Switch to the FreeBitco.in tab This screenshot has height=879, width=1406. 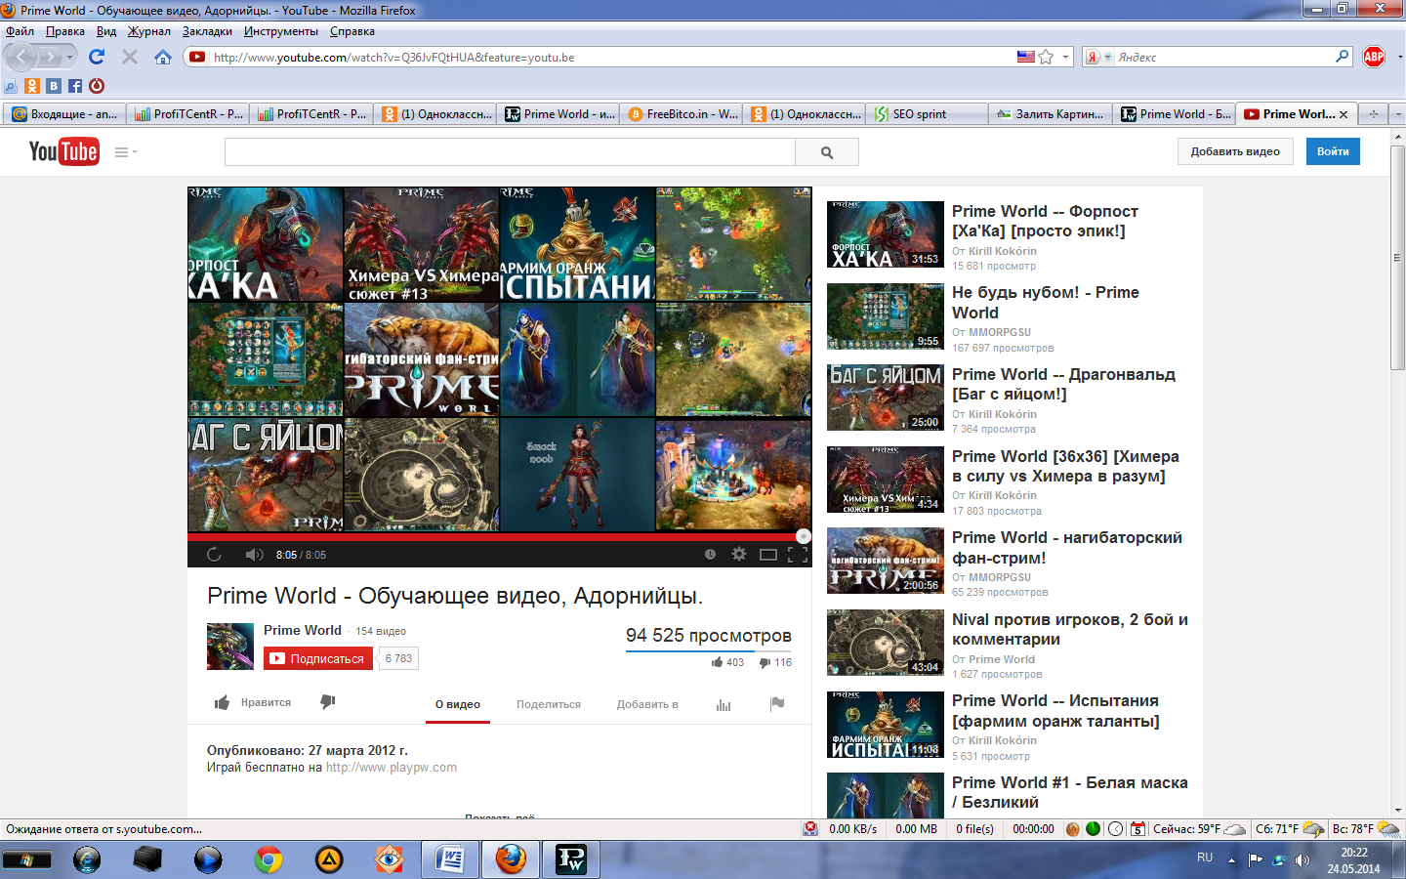(x=682, y=114)
